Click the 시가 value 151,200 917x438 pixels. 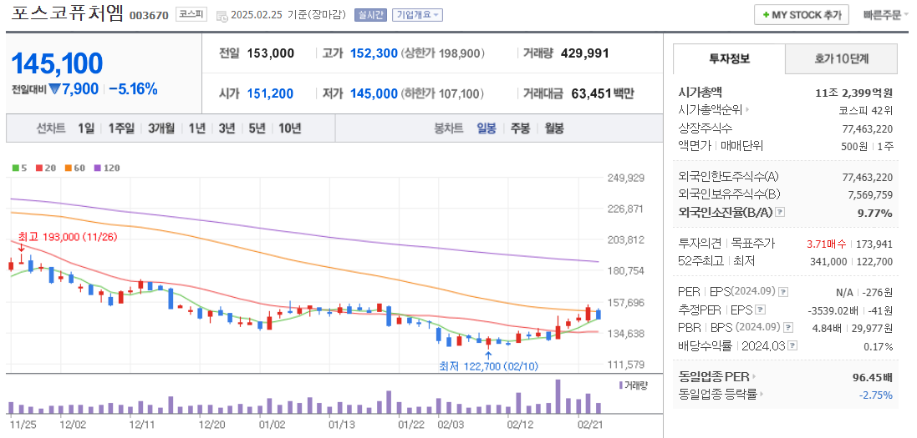coord(270,93)
